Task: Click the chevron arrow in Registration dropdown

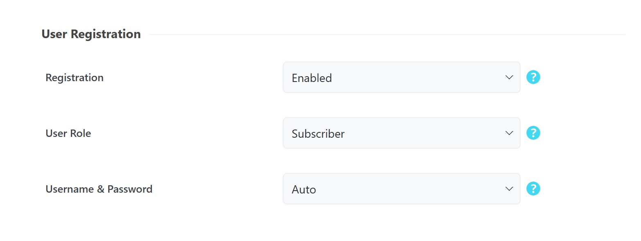Action: click(509, 77)
